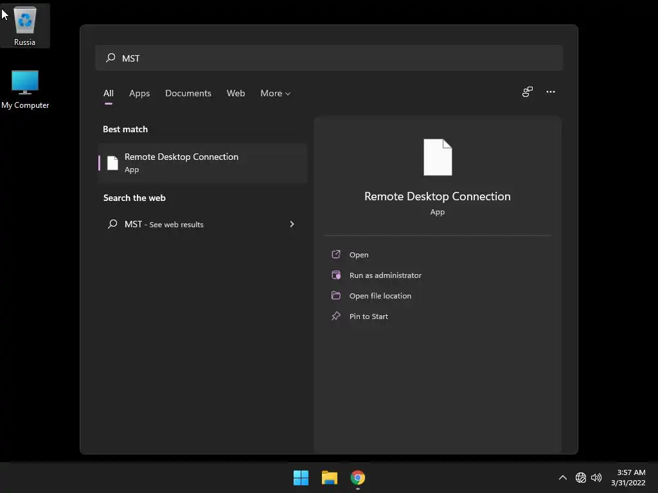
Task: Click the Remote Desktop Connection title in preview pane
Action: [437, 196]
